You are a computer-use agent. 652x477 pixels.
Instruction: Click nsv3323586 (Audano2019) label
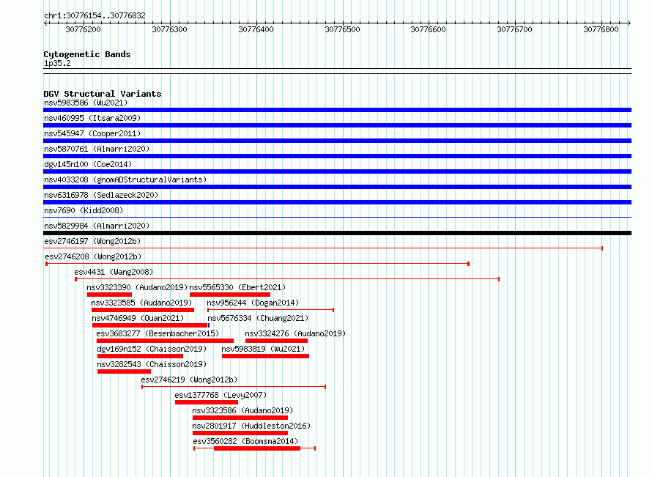242,410
